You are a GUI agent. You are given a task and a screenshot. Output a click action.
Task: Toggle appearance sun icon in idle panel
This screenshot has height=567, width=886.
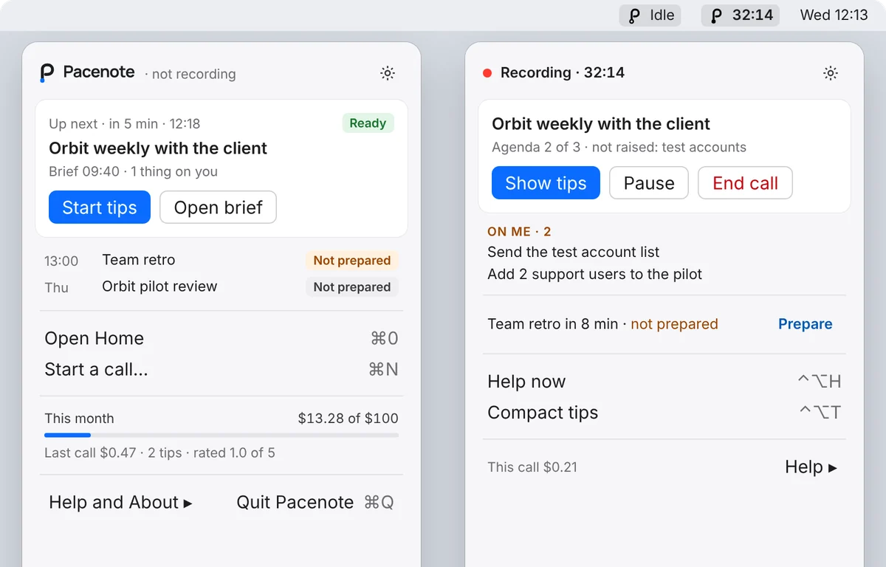click(388, 73)
